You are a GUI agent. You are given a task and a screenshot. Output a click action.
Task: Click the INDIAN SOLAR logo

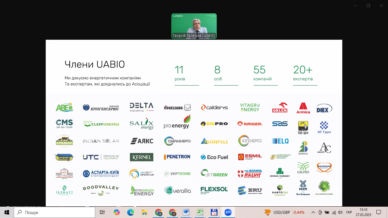click(x=101, y=141)
